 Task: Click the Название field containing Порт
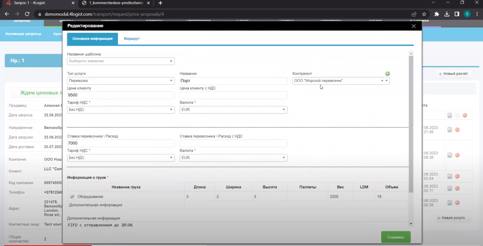pos(233,81)
